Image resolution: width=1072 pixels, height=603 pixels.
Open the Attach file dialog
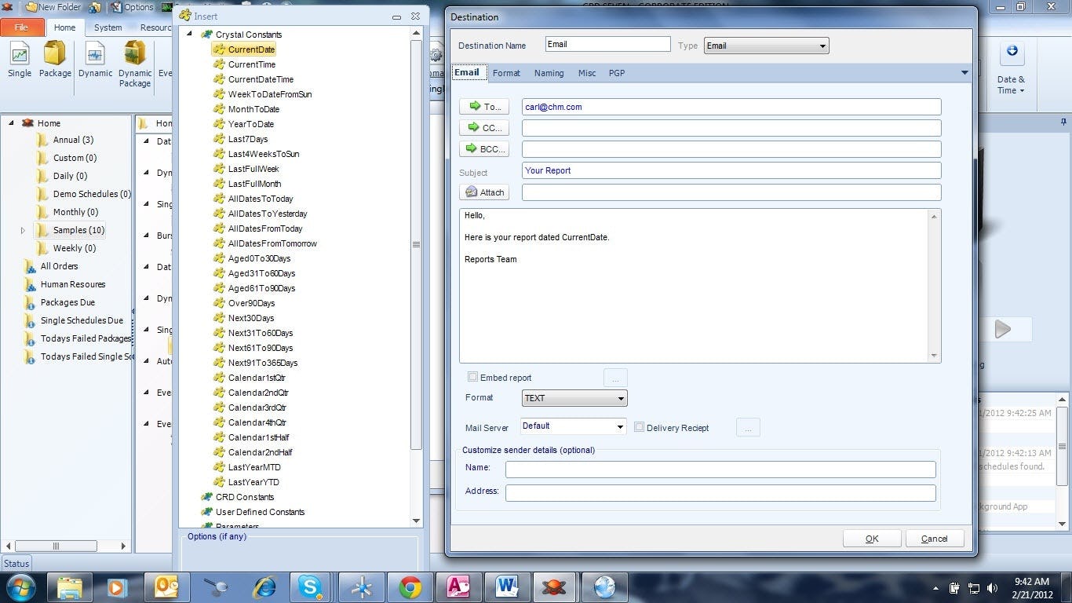coord(484,192)
